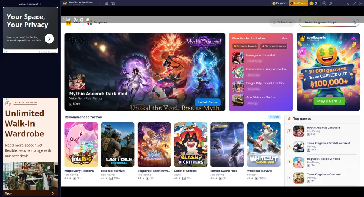
Task: Click the search magnifier icon
Action: 354,22
